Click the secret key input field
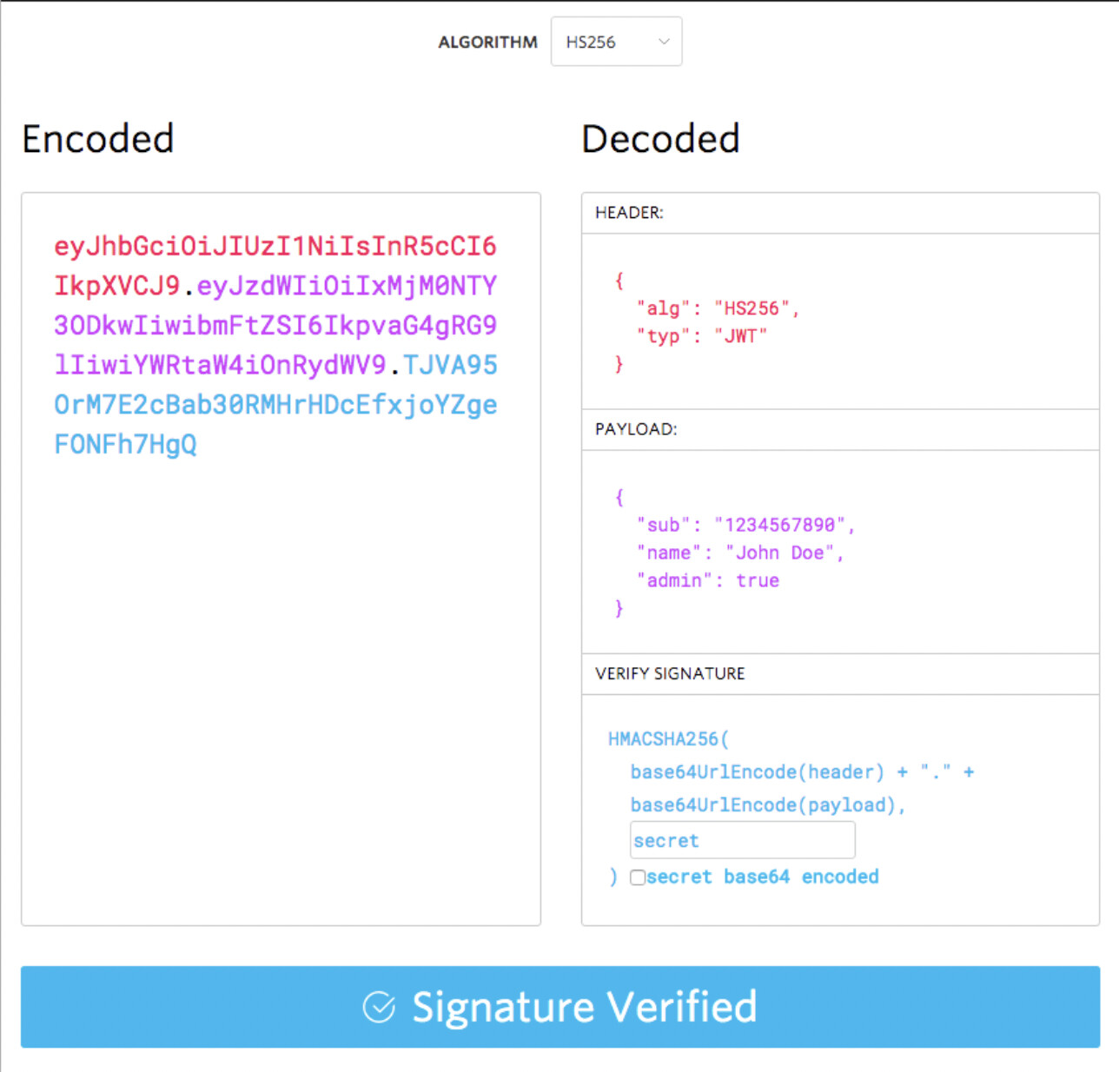This screenshot has width=1119, height=1072. [742, 840]
